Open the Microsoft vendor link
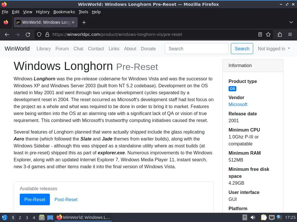 (238, 105)
